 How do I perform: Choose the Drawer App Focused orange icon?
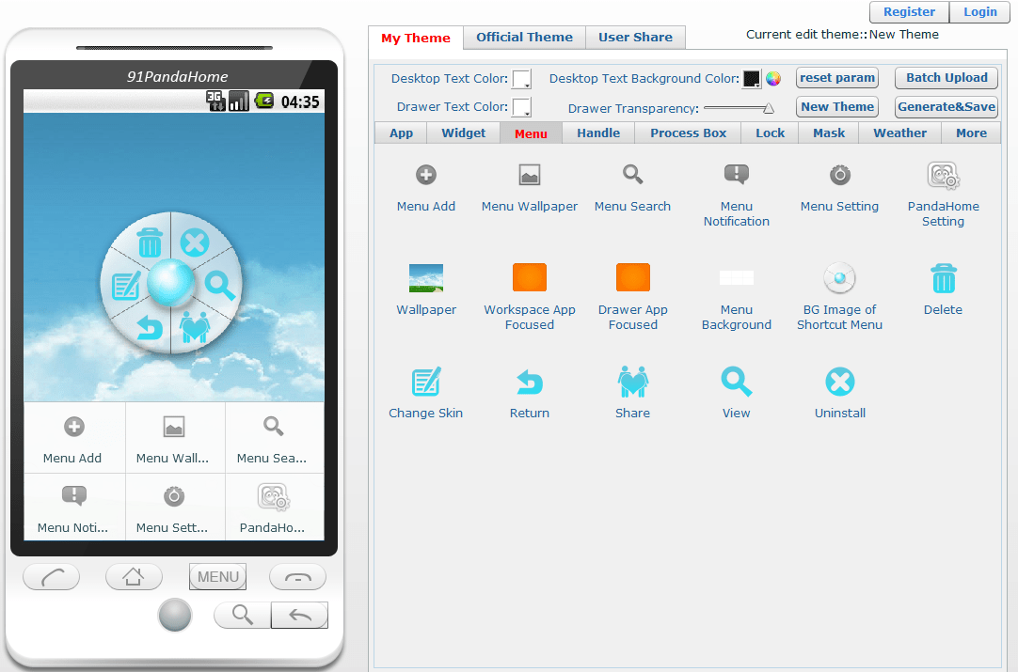tap(632, 277)
